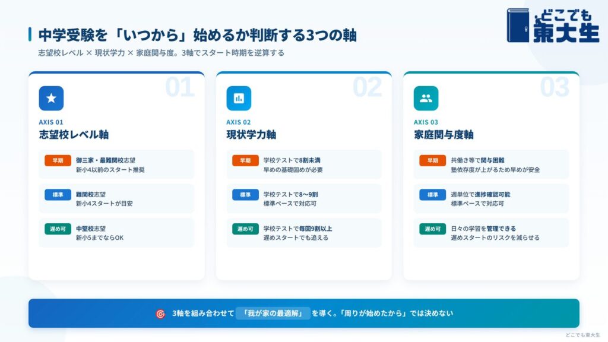Screen dimensions: 608x342
Task: Click the text 日々の学習を管理できる
Action: click(x=483, y=229)
